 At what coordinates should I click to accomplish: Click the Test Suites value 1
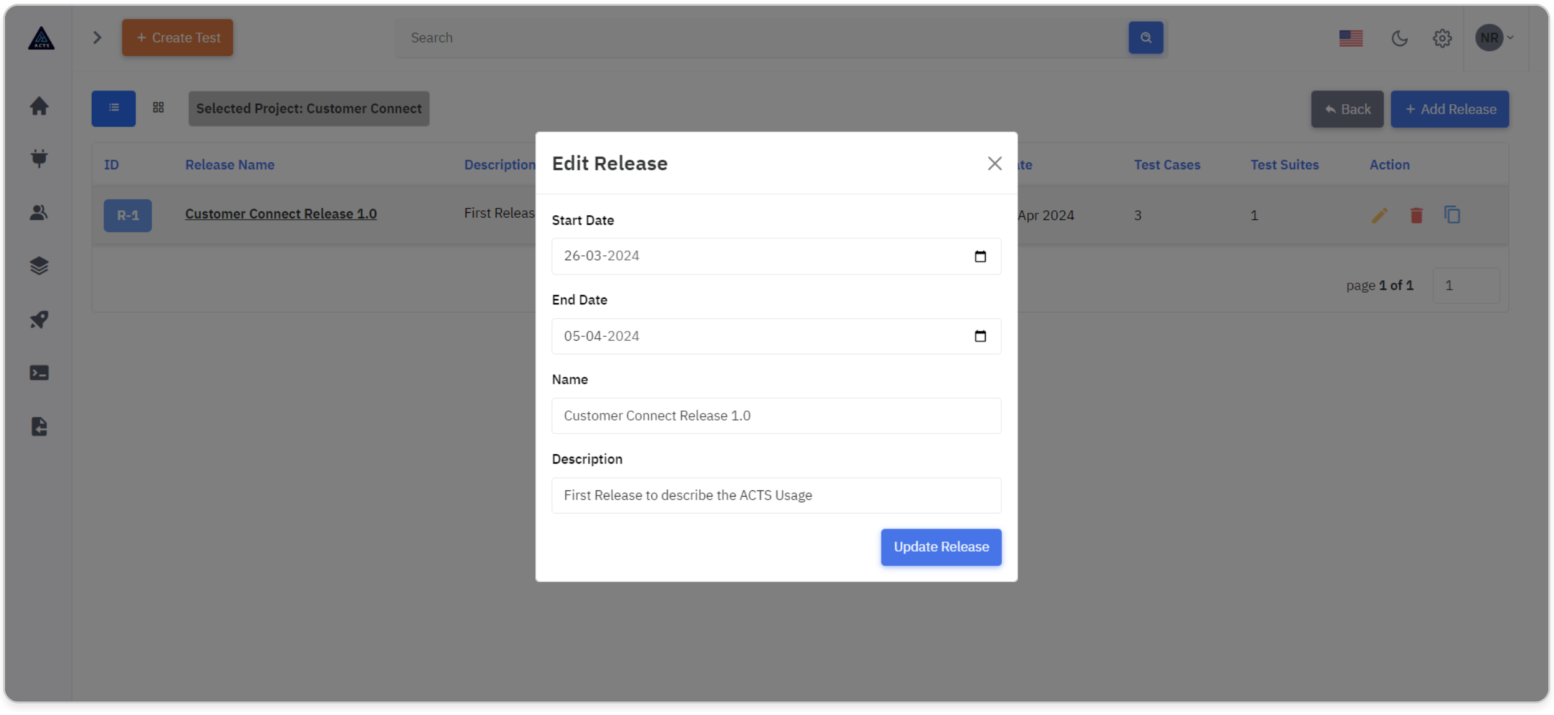(x=1254, y=216)
